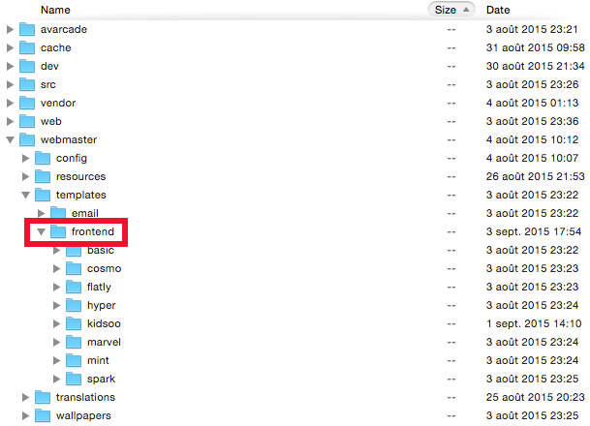Viewport: 590px width, 426px height.
Task: Expand the translations folder
Action: [x=26, y=397]
